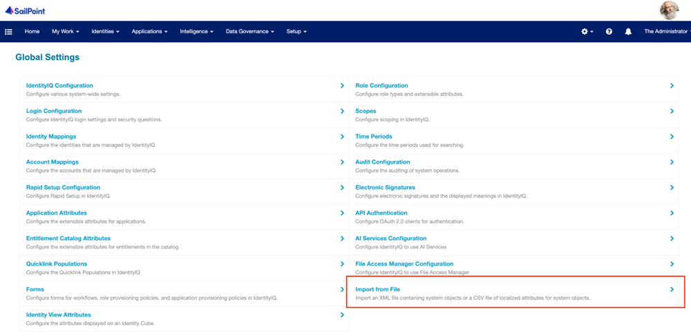691x332 pixels.
Task: Click chevron arrow on Quicklink Populations row
Action: [x=343, y=264]
